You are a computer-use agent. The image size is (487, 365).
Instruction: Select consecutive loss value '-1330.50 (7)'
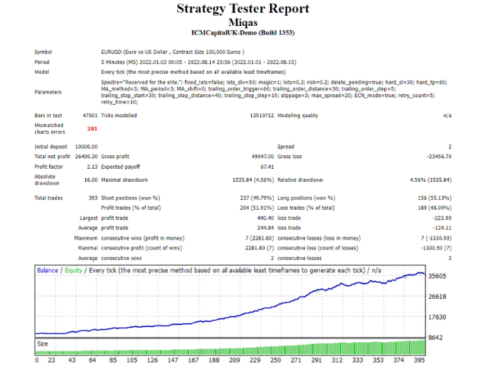(x=436, y=249)
